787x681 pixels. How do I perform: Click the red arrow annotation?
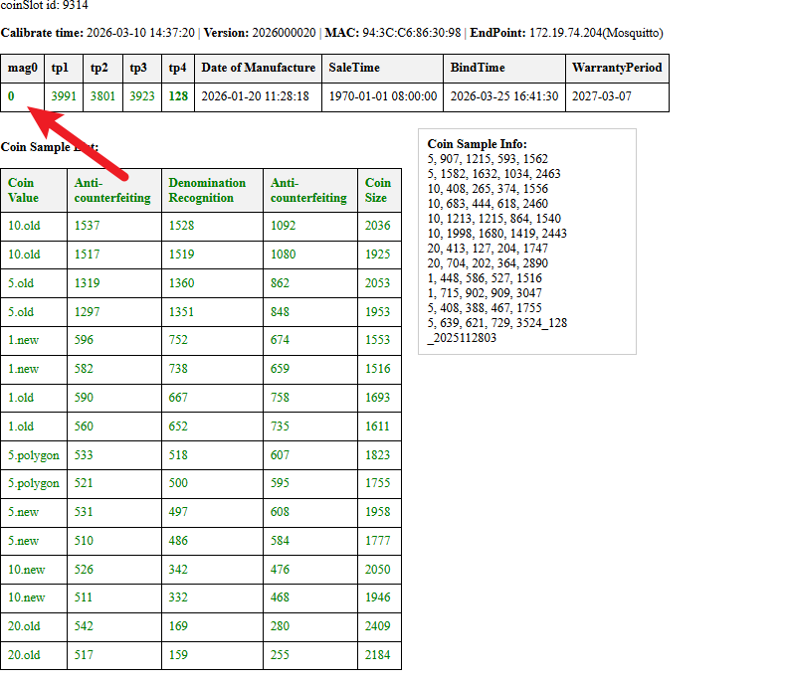[77, 142]
